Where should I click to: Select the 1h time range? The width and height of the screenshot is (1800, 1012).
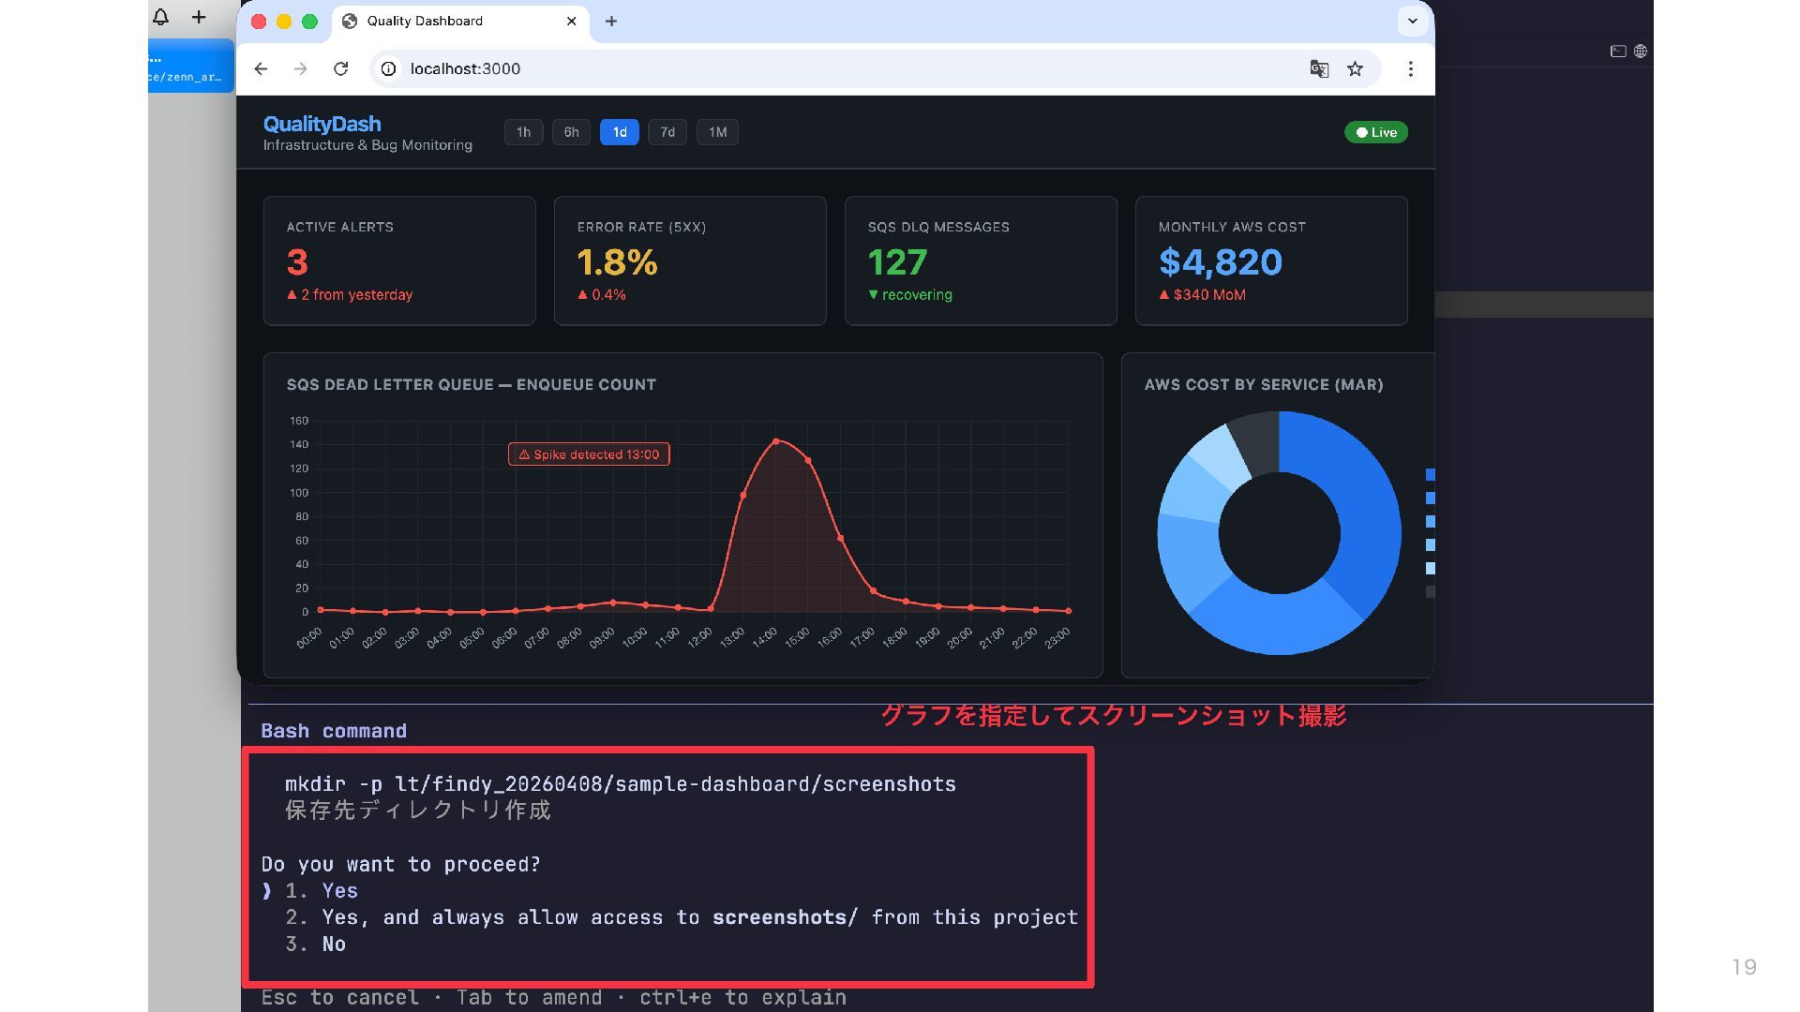523,132
